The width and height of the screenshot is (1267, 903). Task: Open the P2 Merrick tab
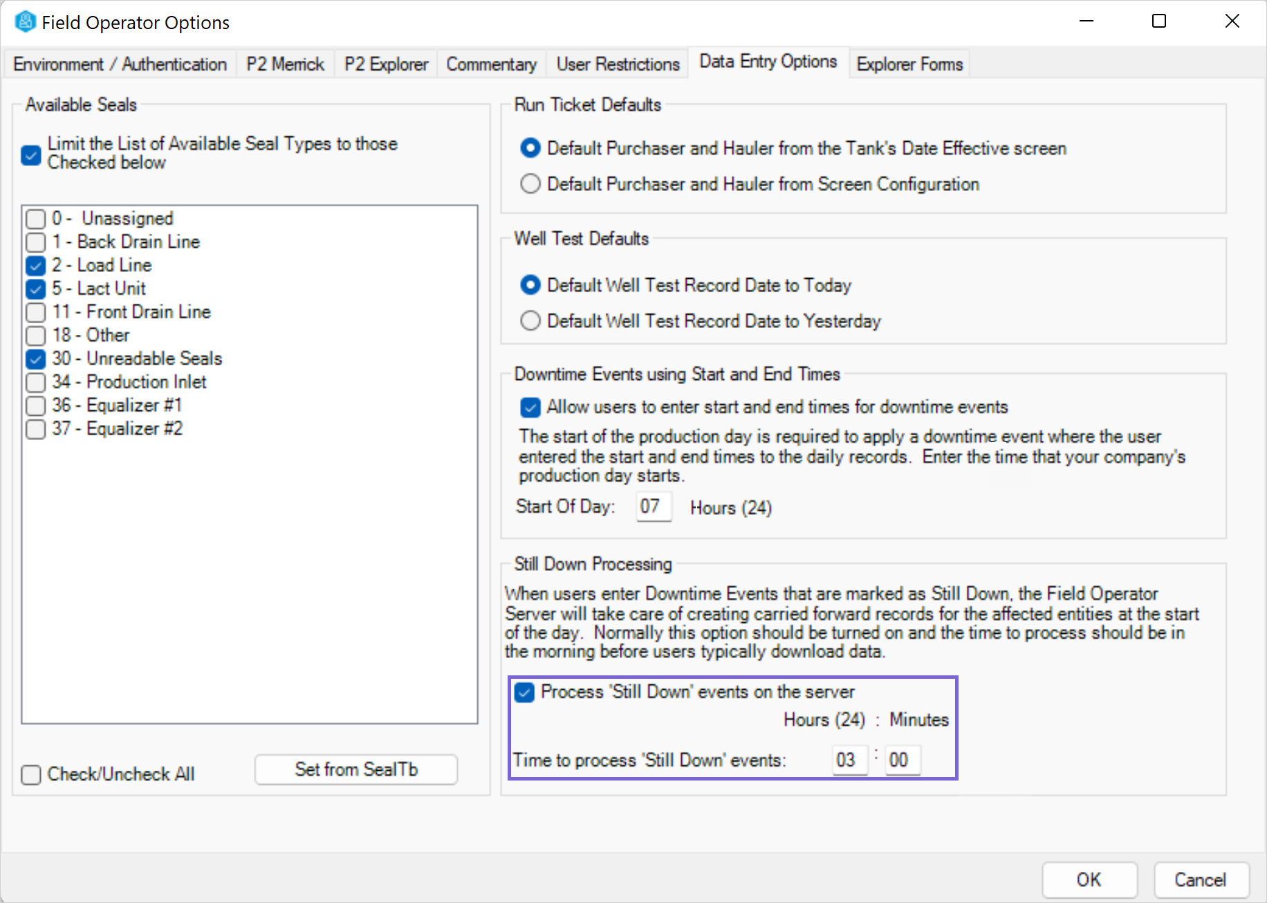[x=285, y=64]
